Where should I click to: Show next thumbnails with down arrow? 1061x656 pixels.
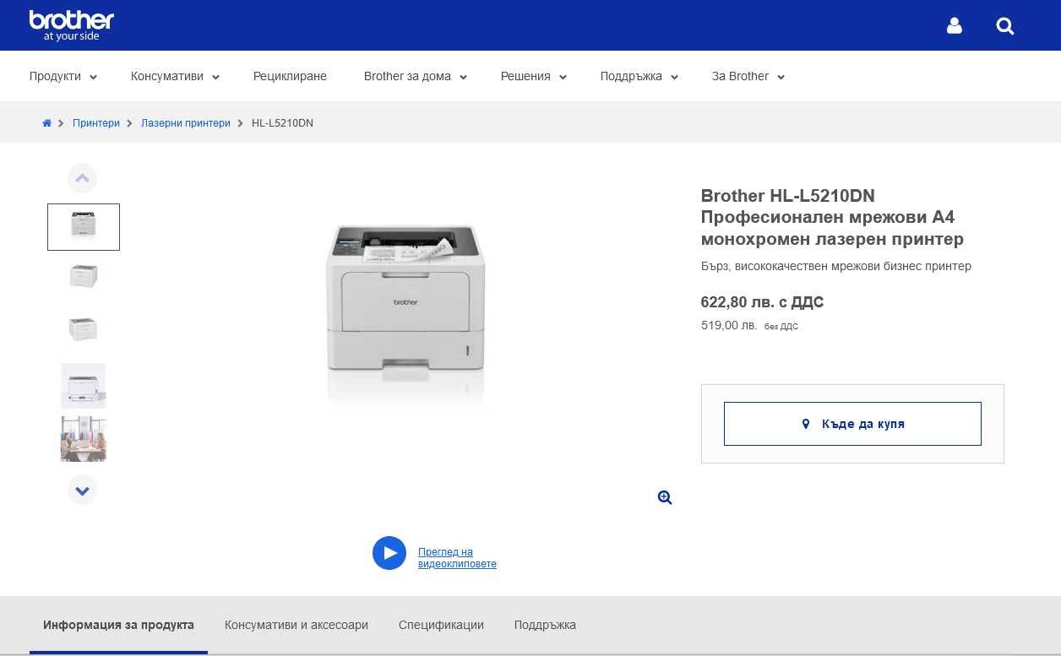click(82, 490)
